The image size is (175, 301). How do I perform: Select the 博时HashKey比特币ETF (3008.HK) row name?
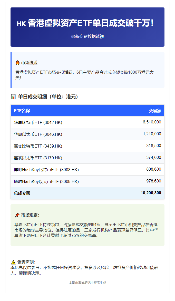click(46, 170)
